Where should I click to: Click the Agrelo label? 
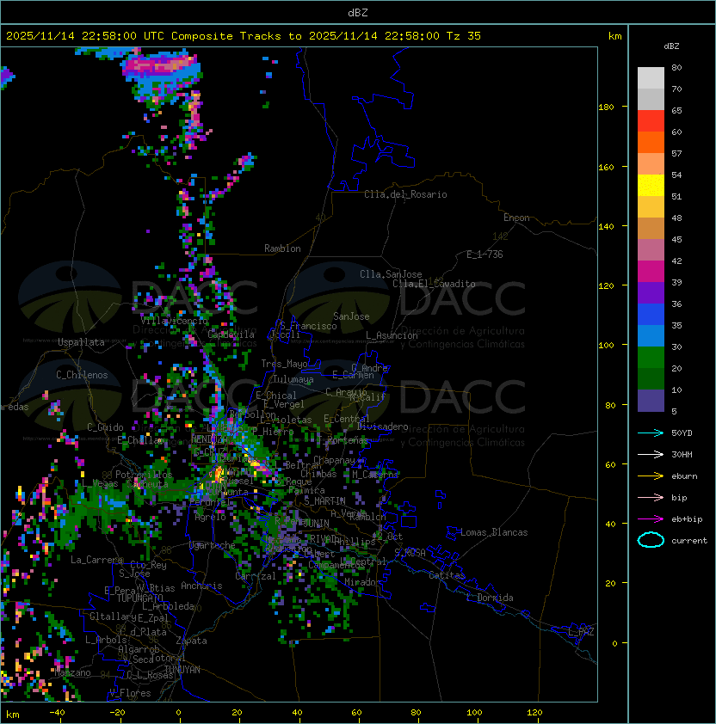(210, 517)
